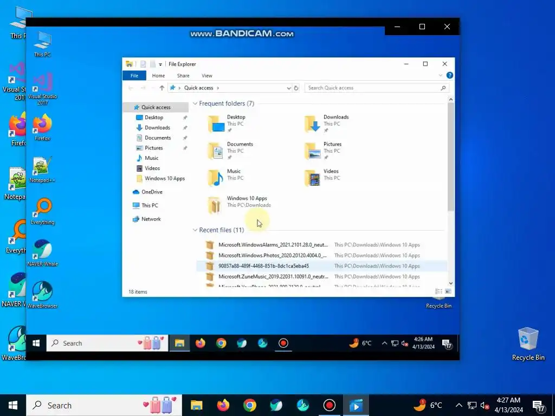Select Pictures in the navigation pane
The width and height of the screenshot is (555, 416).
tap(153, 148)
